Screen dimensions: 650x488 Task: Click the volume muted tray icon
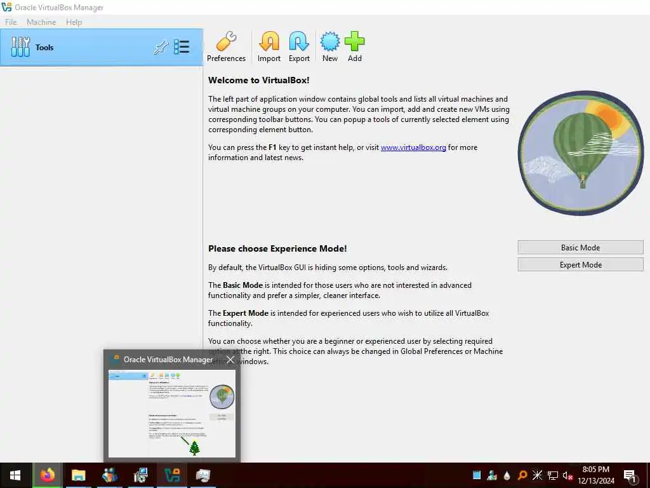567,475
